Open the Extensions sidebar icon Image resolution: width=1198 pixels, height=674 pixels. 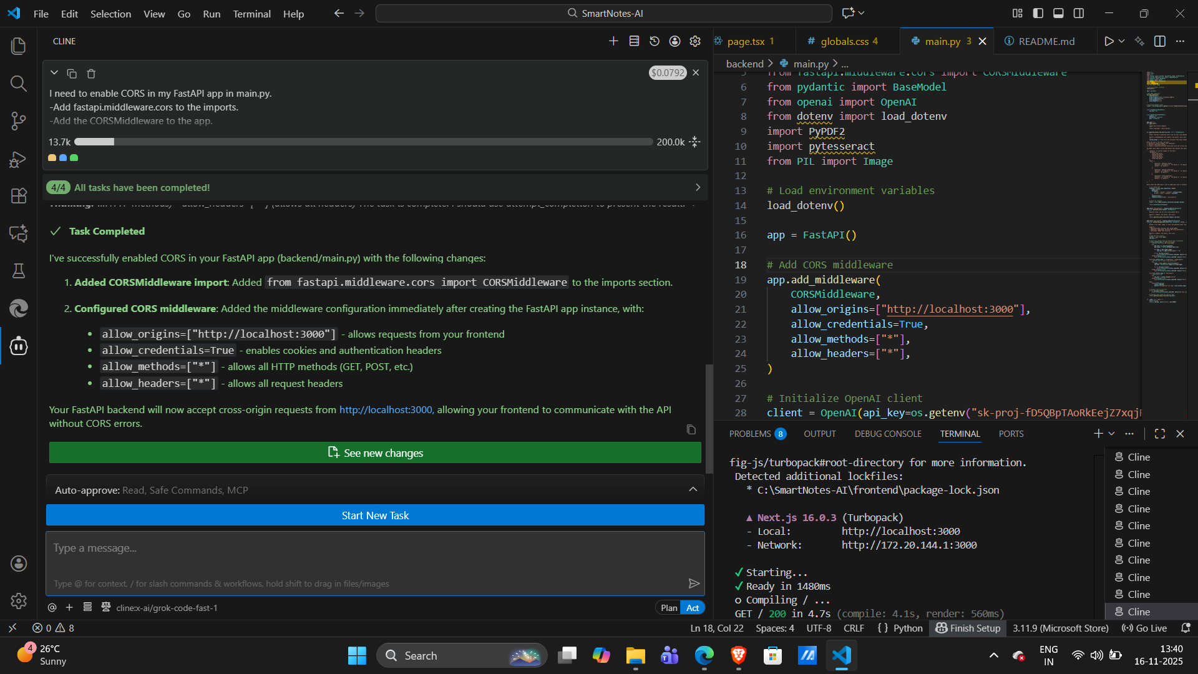coord(19,196)
